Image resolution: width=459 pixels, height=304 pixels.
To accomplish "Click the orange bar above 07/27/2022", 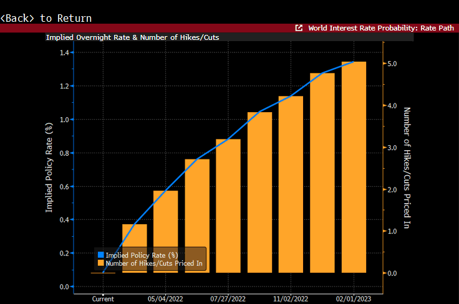I will pos(228,206).
